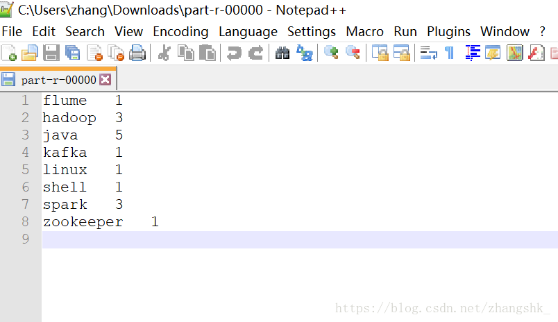Paste clipboard using the Paste icon

click(207, 53)
